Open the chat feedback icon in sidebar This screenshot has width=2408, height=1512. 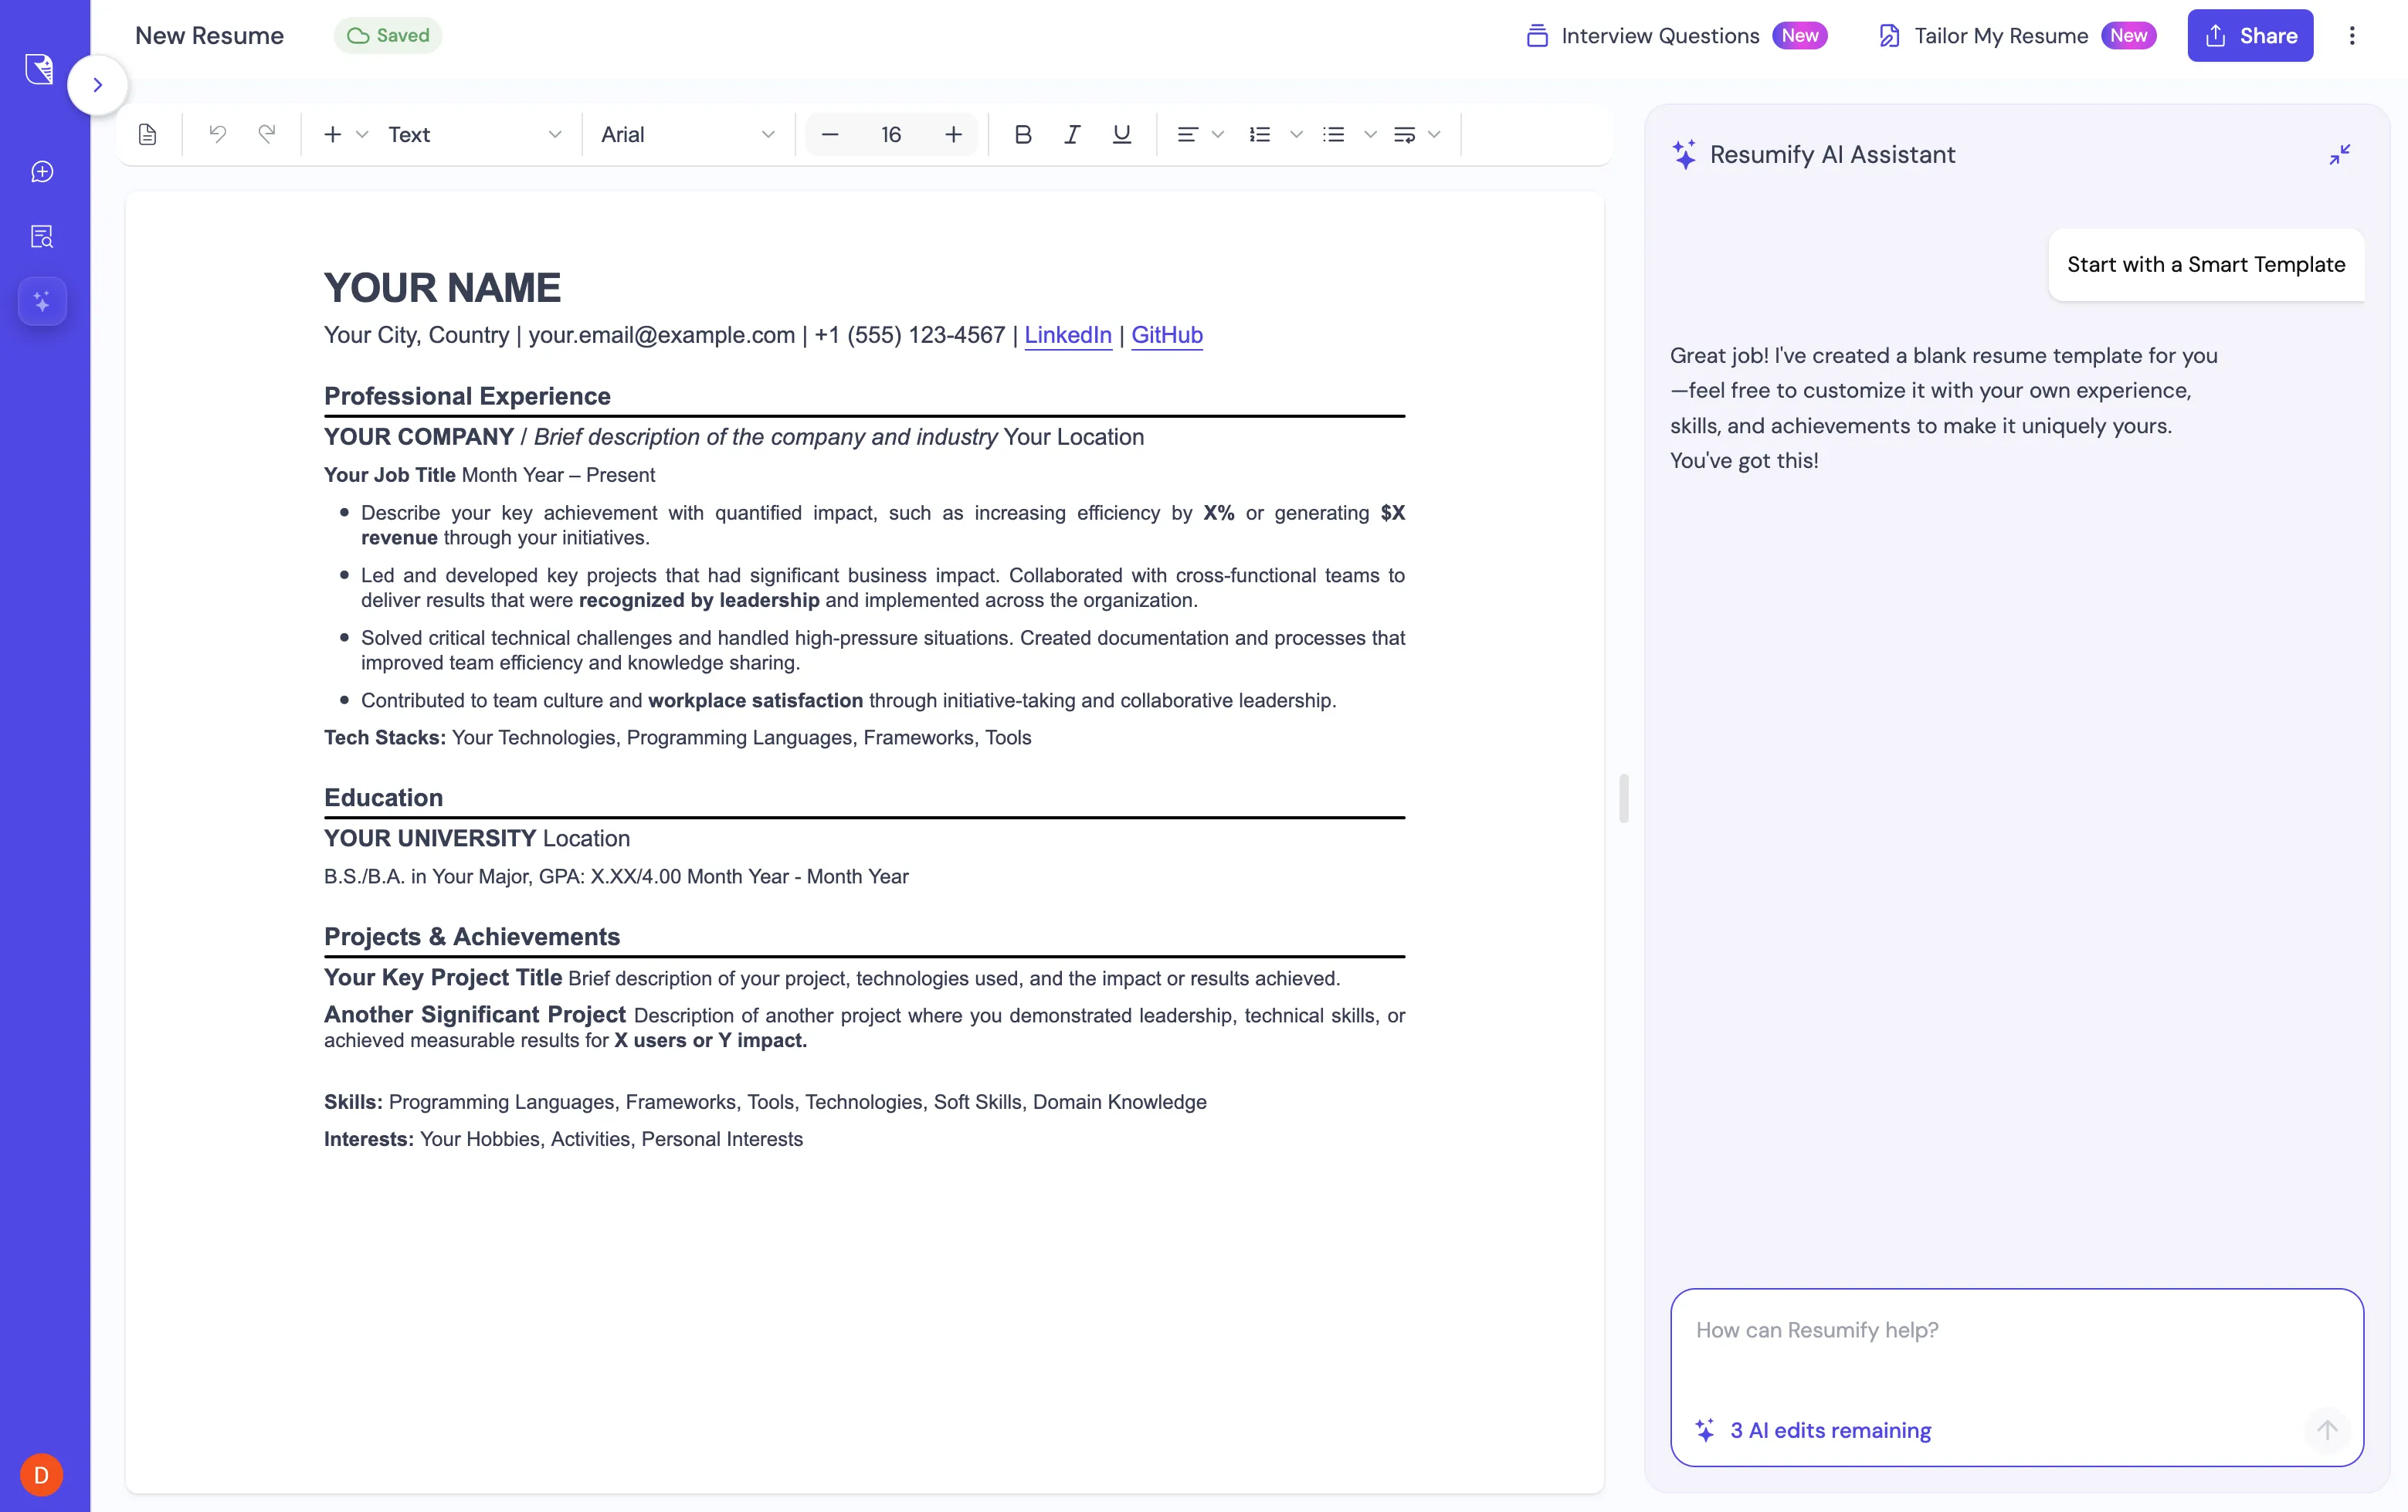[x=42, y=171]
